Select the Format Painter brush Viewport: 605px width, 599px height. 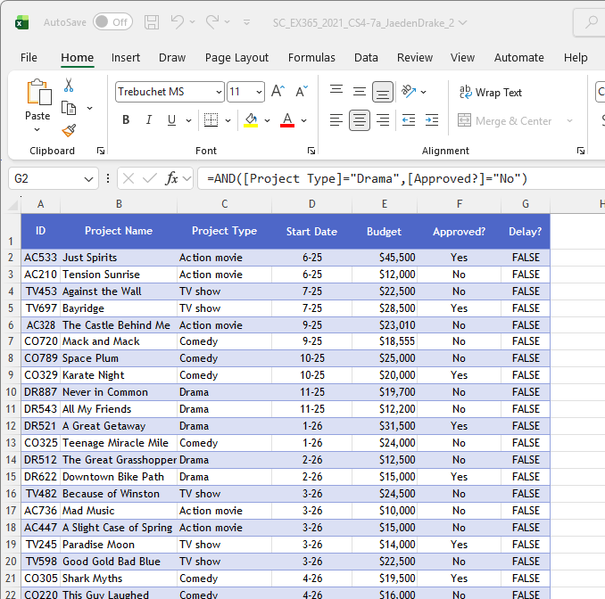(x=69, y=130)
